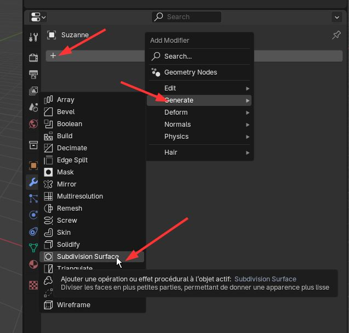Open the Modifiers wrench tab
The width and height of the screenshot is (349, 333).
pyautogui.click(x=33, y=182)
